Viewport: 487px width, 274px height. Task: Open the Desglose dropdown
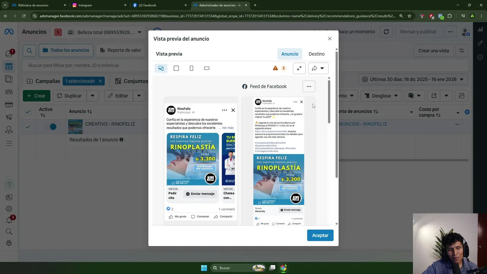click(x=381, y=96)
